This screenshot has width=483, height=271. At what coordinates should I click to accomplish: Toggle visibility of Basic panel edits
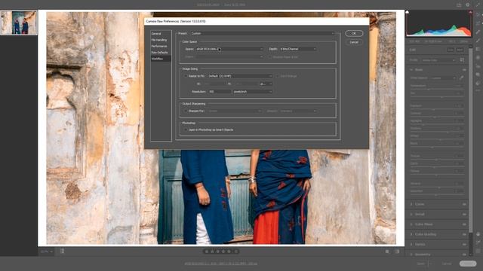tap(464, 70)
